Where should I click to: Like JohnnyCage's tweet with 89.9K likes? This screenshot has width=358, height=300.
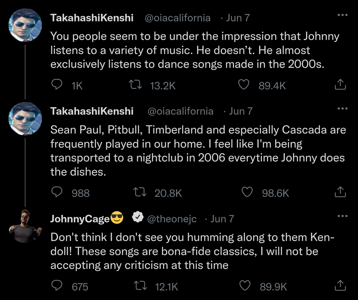244,286
